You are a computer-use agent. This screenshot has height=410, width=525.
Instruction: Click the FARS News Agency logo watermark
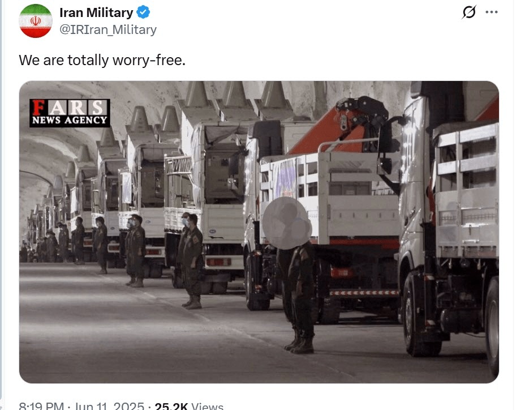(70, 113)
